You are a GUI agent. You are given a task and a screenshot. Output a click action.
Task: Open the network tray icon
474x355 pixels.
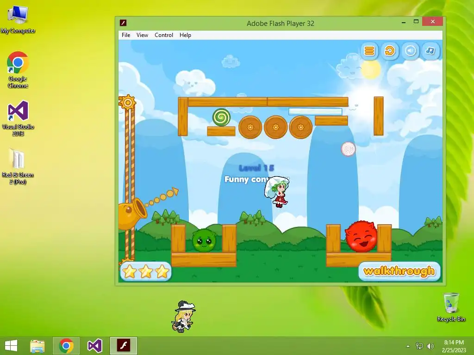pos(419,346)
